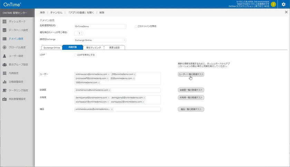
Task: Open the schedule adjustment chart icon
Action: pos(4,82)
